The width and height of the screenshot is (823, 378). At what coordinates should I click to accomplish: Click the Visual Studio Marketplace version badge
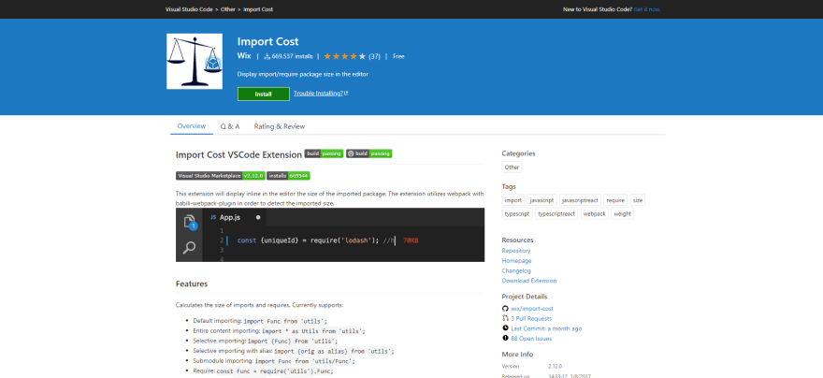220,176
